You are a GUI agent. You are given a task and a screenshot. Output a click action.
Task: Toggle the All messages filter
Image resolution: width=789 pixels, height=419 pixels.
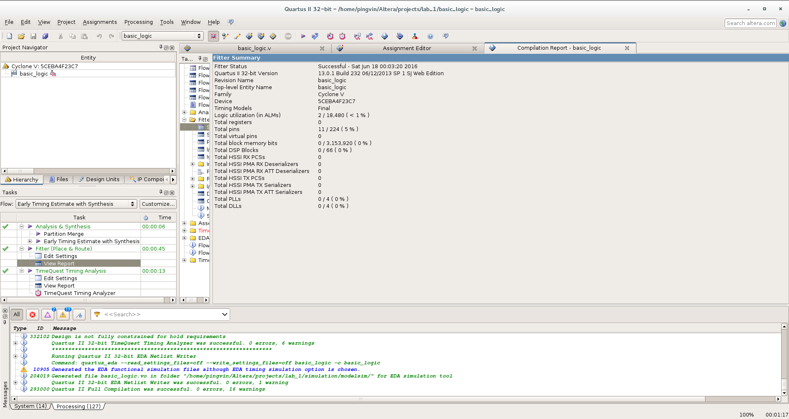coord(16,315)
